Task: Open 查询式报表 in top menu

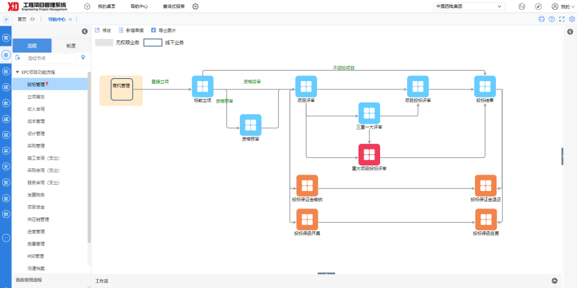Action: pos(175,6)
